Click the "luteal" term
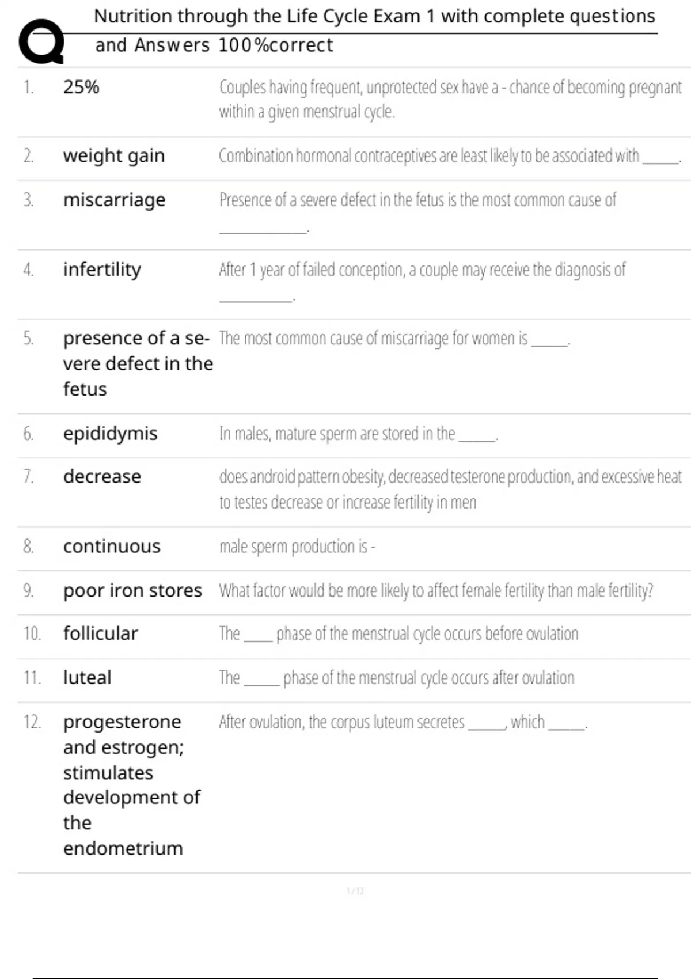 click(x=87, y=678)
